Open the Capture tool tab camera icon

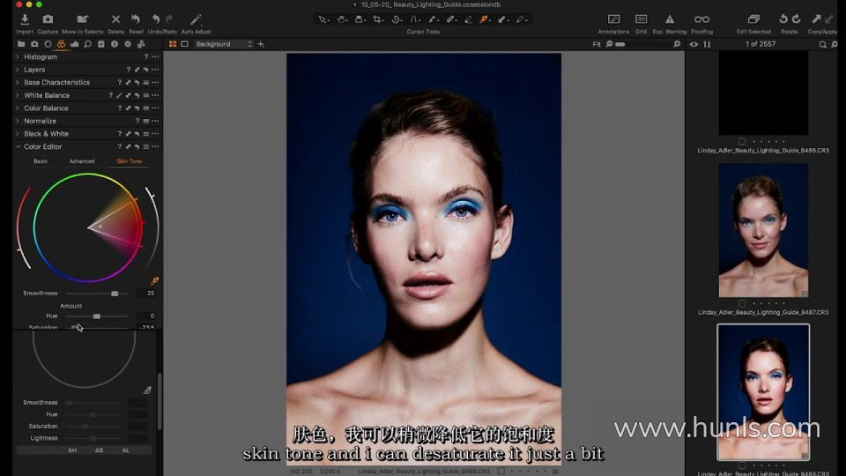click(34, 44)
